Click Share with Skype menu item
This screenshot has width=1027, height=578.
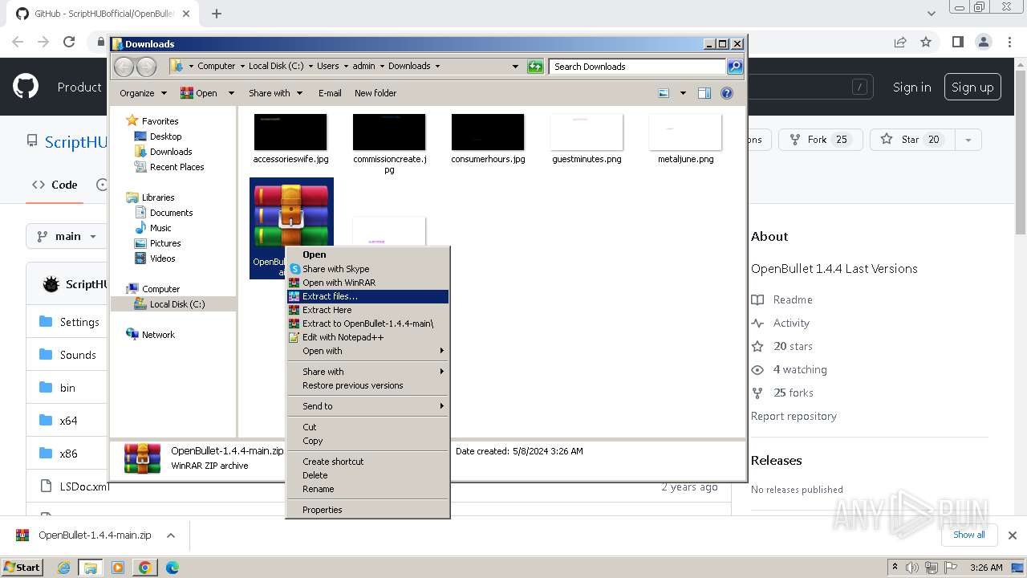(x=367, y=269)
